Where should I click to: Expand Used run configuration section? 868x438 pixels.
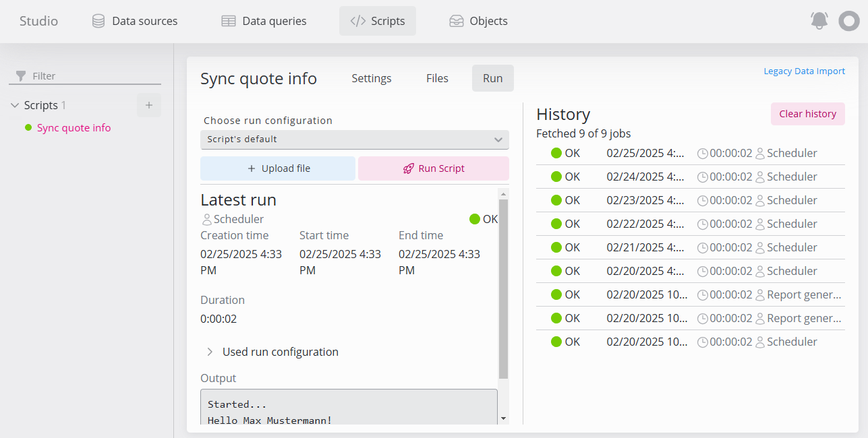[210, 352]
